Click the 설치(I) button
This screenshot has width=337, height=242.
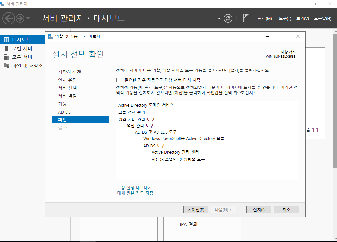[259, 210]
